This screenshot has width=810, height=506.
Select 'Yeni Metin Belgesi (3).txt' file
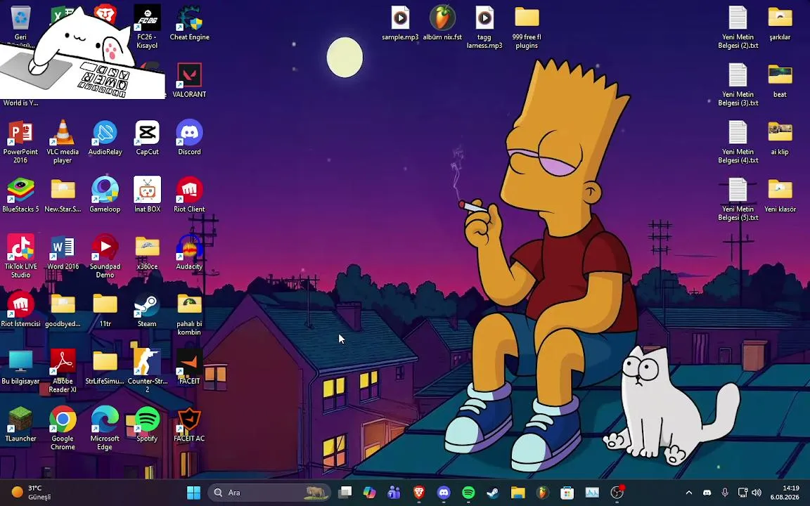[738, 84]
